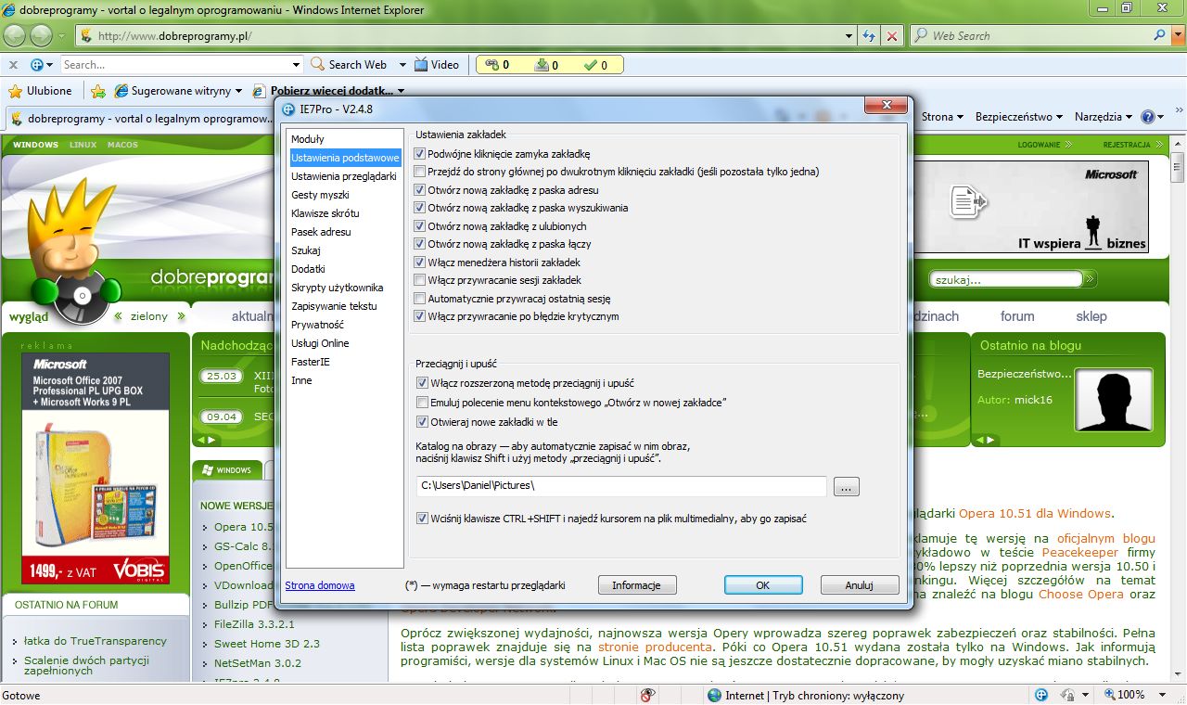Close the search toolbar with its X icon
This screenshot has height=705, width=1187.
tap(13, 65)
